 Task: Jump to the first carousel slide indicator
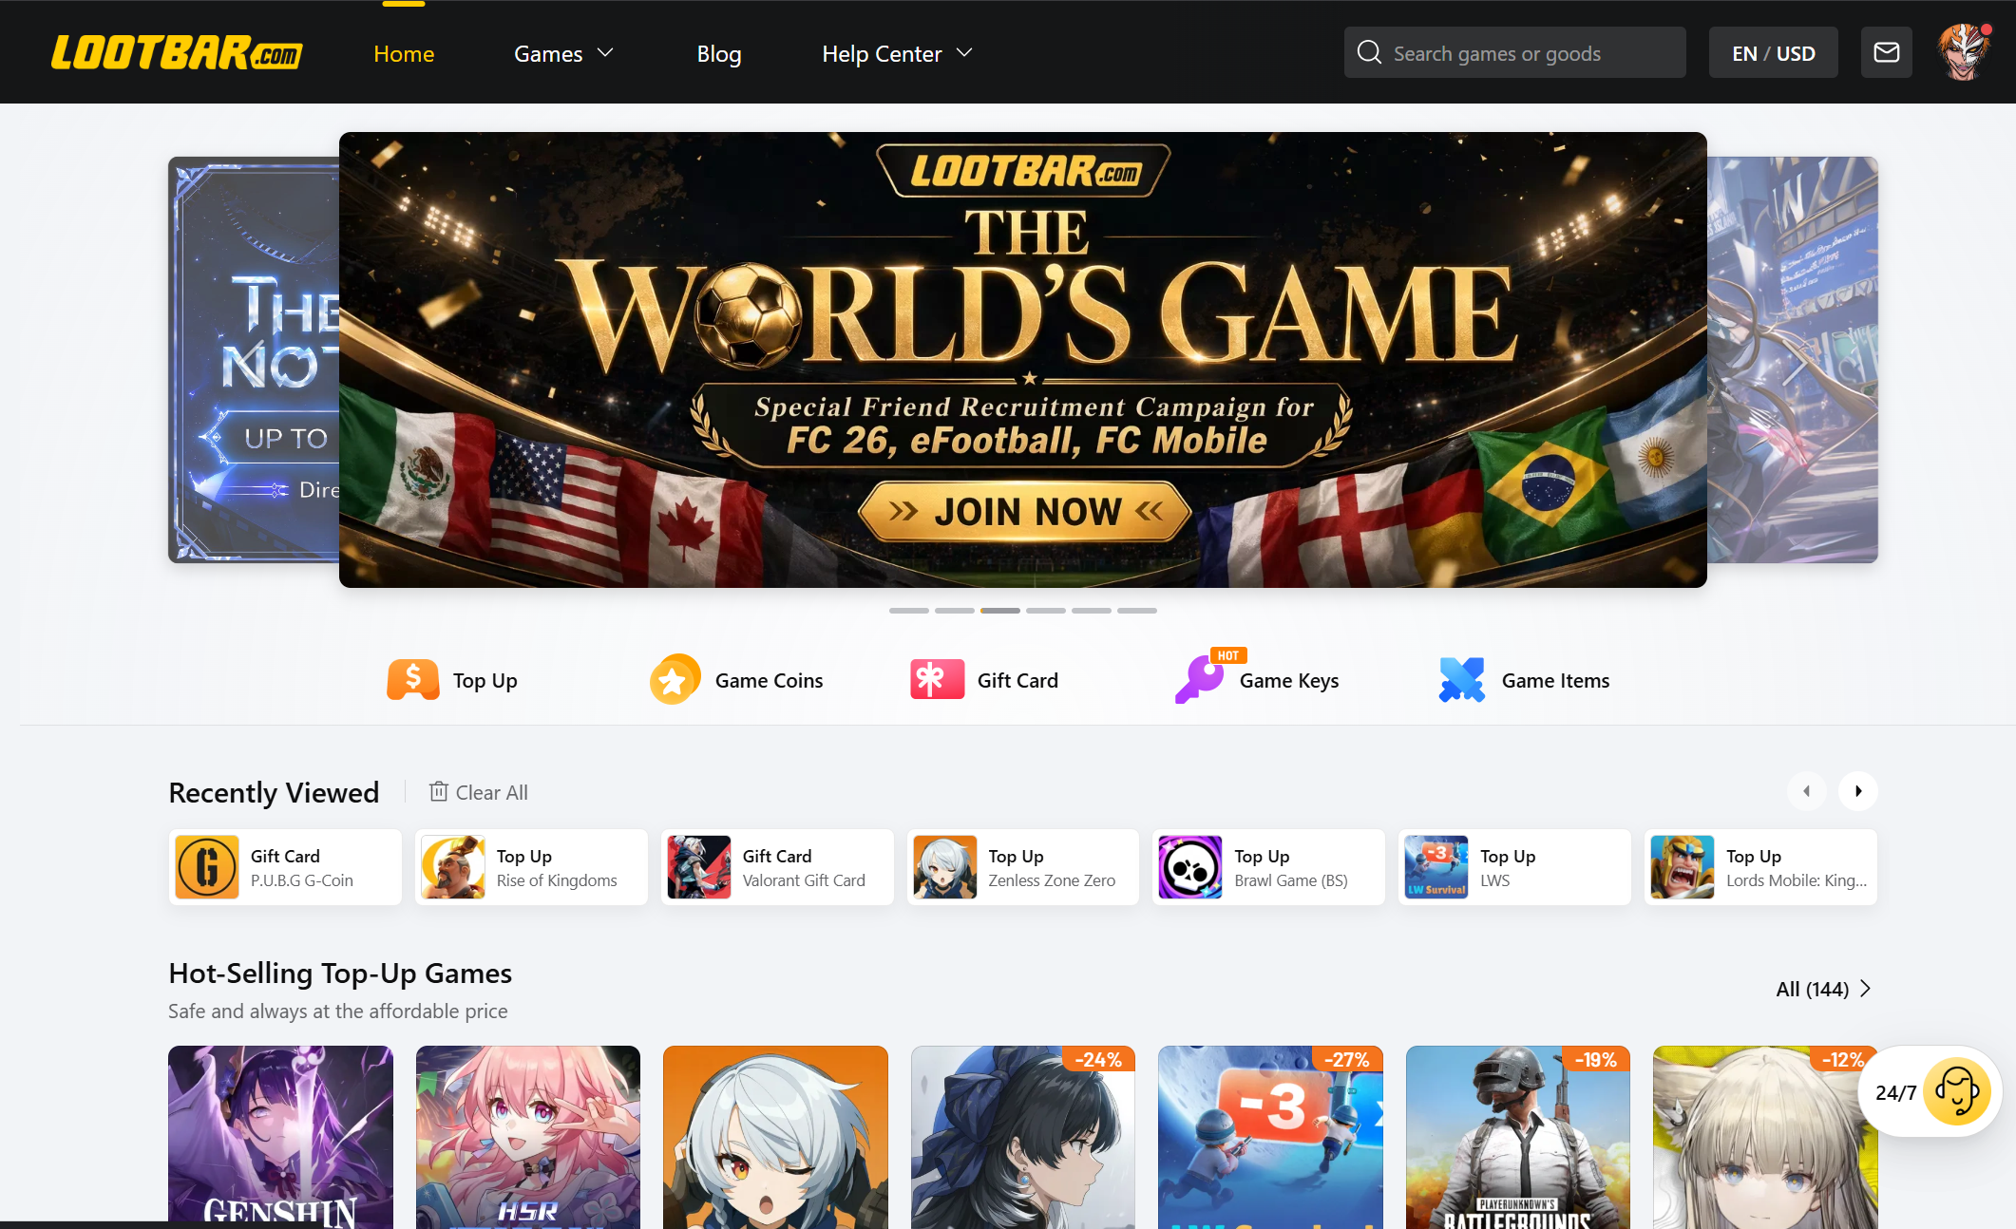pyautogui.click(x=909, y=611)
